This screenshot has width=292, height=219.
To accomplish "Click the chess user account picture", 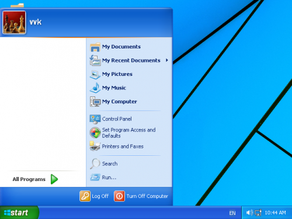I will pos(14,22).
